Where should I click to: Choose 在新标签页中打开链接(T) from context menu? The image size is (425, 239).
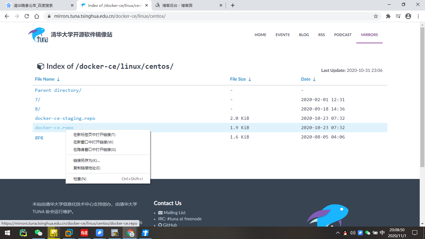108,135
